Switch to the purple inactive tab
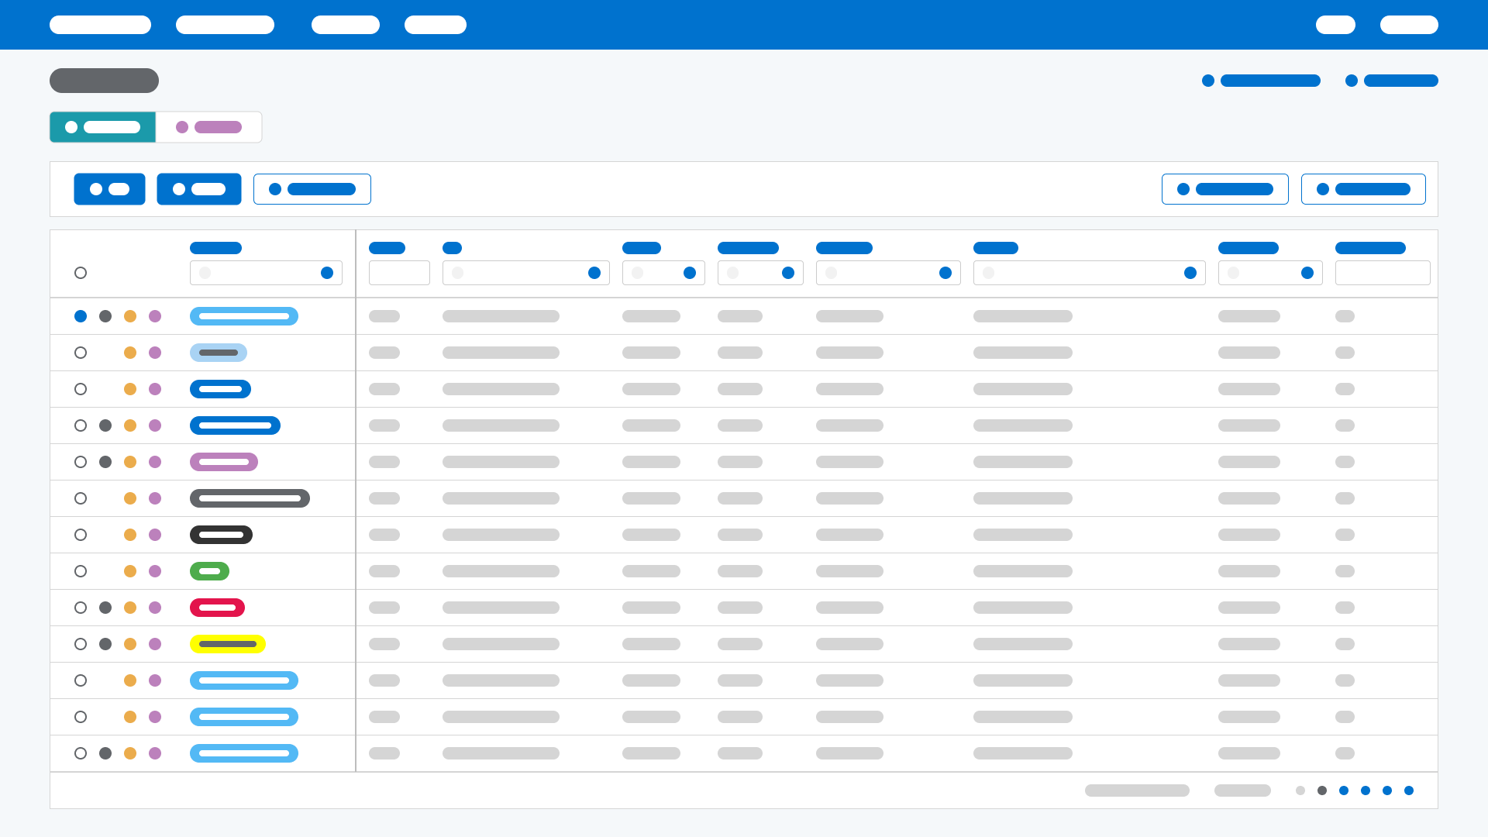The width and height of the screenshot is (1488, 837). coord(208,127)
